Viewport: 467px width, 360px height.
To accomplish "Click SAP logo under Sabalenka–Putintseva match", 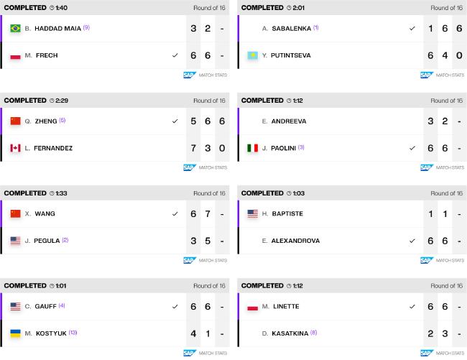I will 427,75.
